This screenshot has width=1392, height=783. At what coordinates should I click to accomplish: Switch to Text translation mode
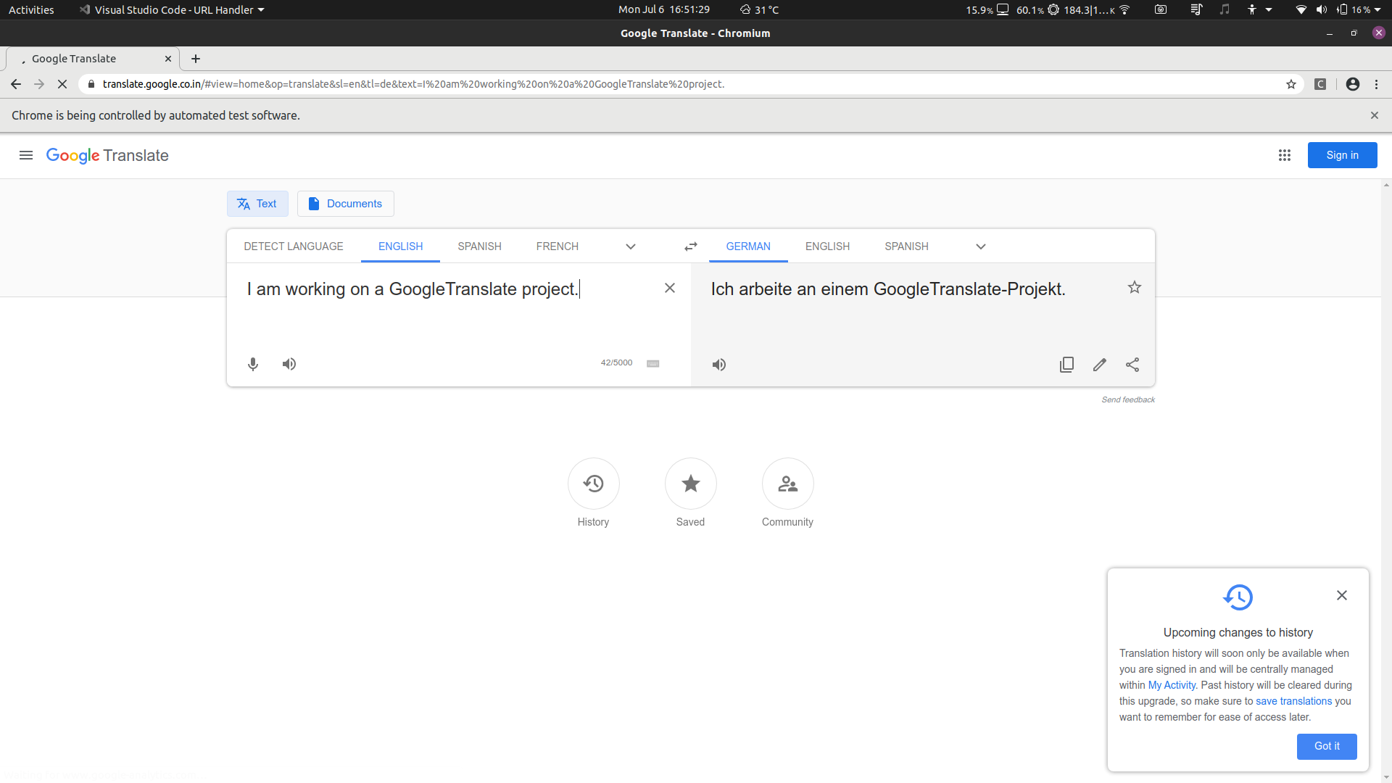[257, 204]
